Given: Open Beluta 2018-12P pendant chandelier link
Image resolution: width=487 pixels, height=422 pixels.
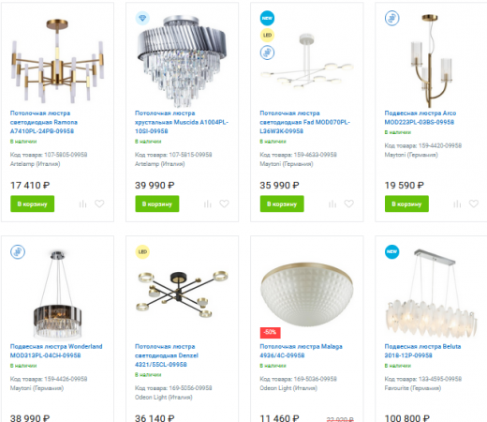Looking at the screenshot, I should (422, 351).
